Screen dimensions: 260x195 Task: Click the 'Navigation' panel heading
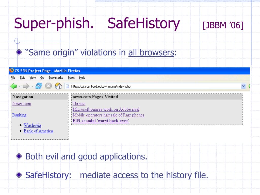pos(23,97)
